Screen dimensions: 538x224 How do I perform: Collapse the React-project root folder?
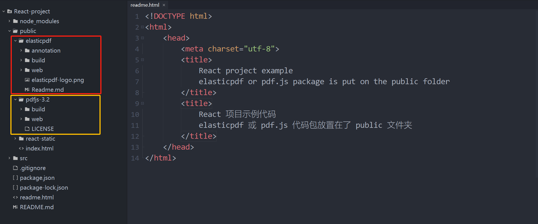coord(3,11)
